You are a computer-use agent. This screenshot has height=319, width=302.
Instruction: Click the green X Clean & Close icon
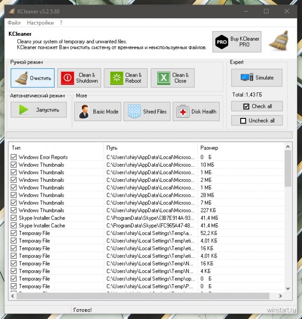click(x=164, y=78)
